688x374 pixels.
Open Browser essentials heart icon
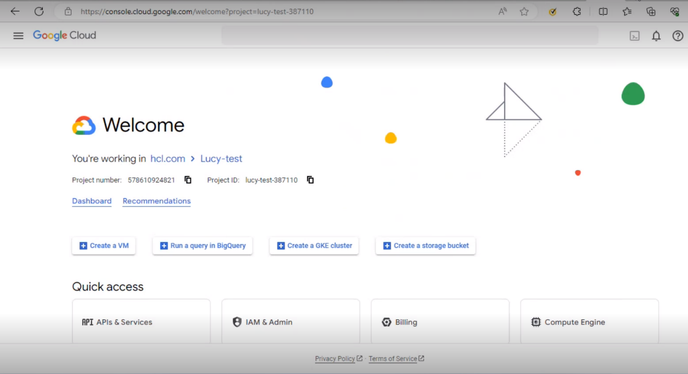pos(674,11)
